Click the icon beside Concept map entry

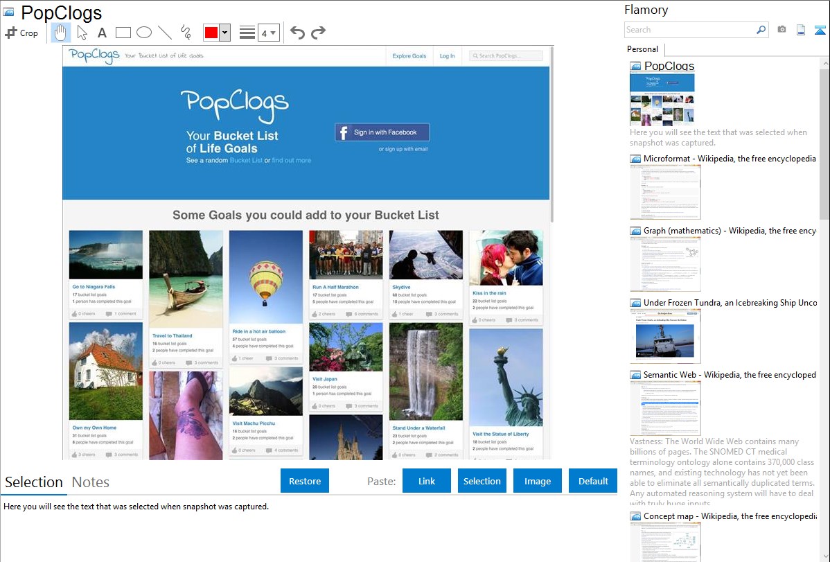[635, 516]
